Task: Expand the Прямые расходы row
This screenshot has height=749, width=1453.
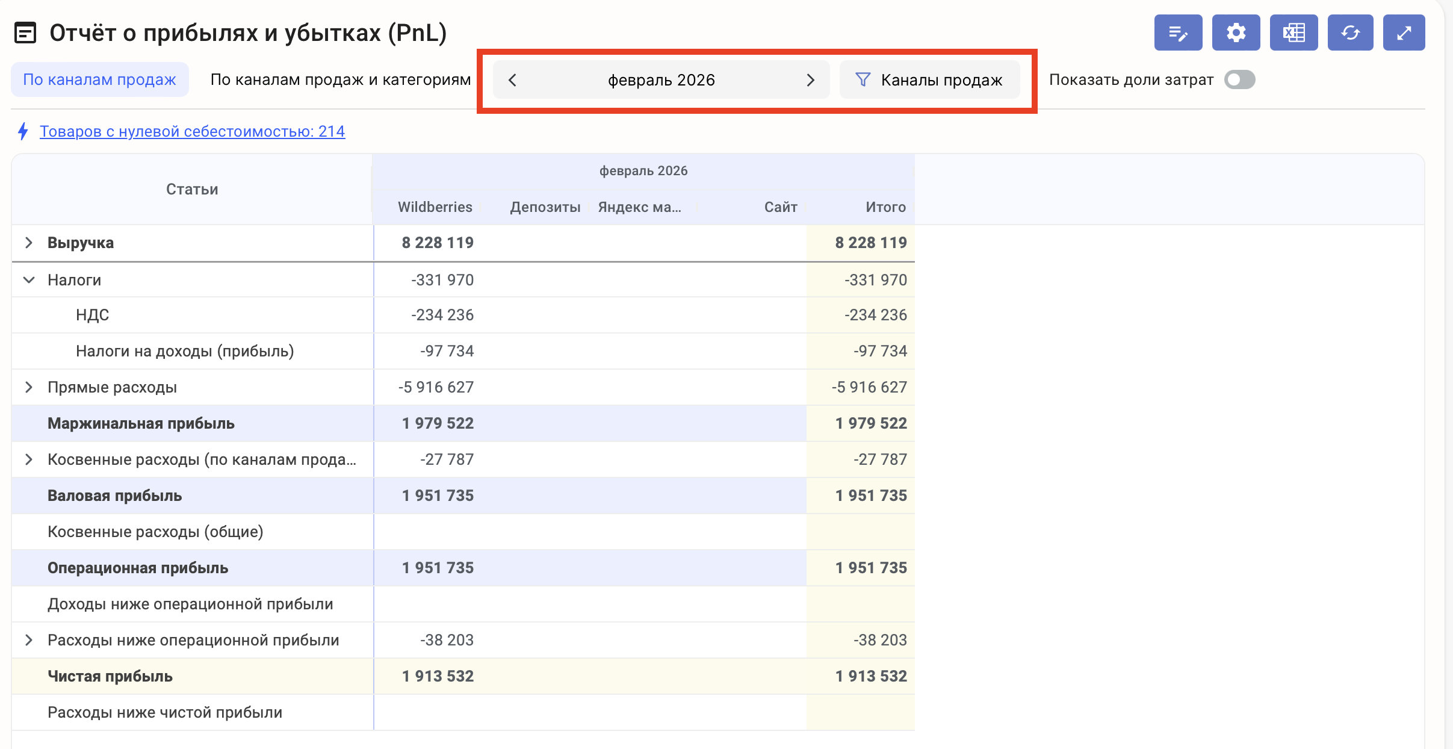Action: (28, 387)
